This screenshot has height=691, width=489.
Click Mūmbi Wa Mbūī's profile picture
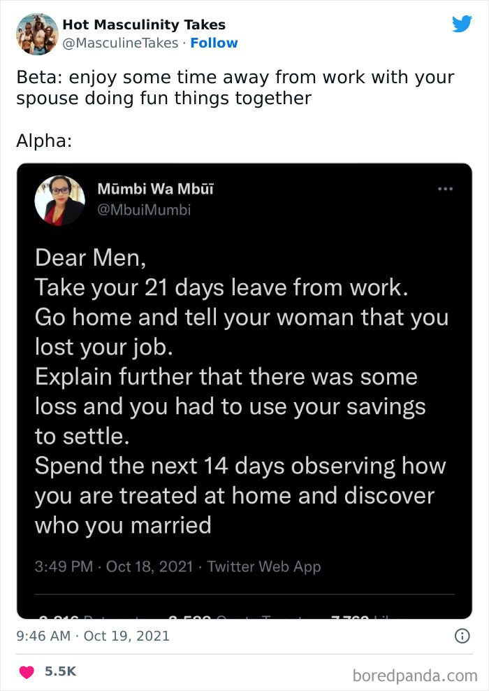tap(59, 201)
